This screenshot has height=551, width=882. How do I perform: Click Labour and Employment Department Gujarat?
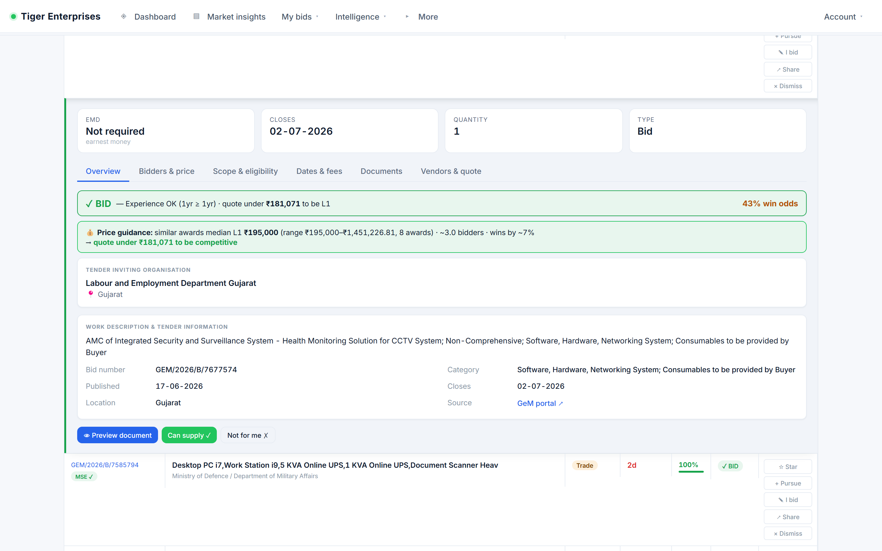[x=171, y=283]
